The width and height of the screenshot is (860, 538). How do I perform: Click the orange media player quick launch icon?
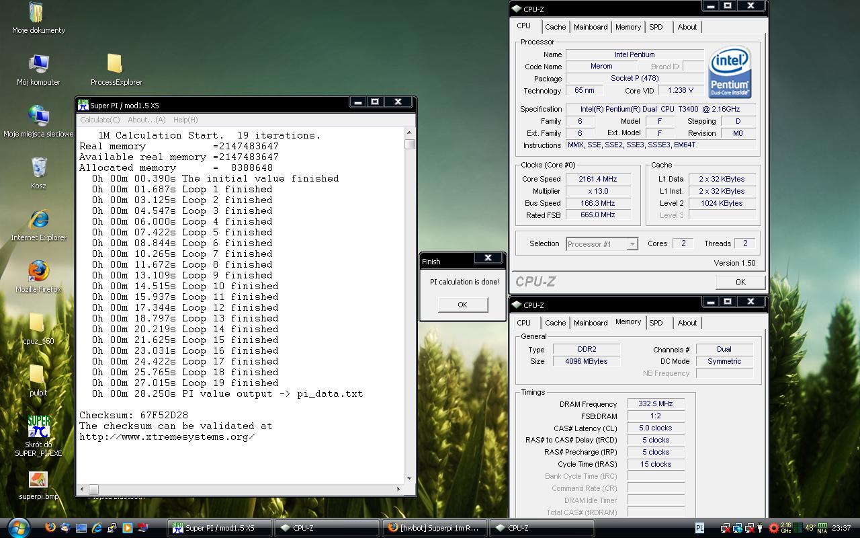[127, 528]
